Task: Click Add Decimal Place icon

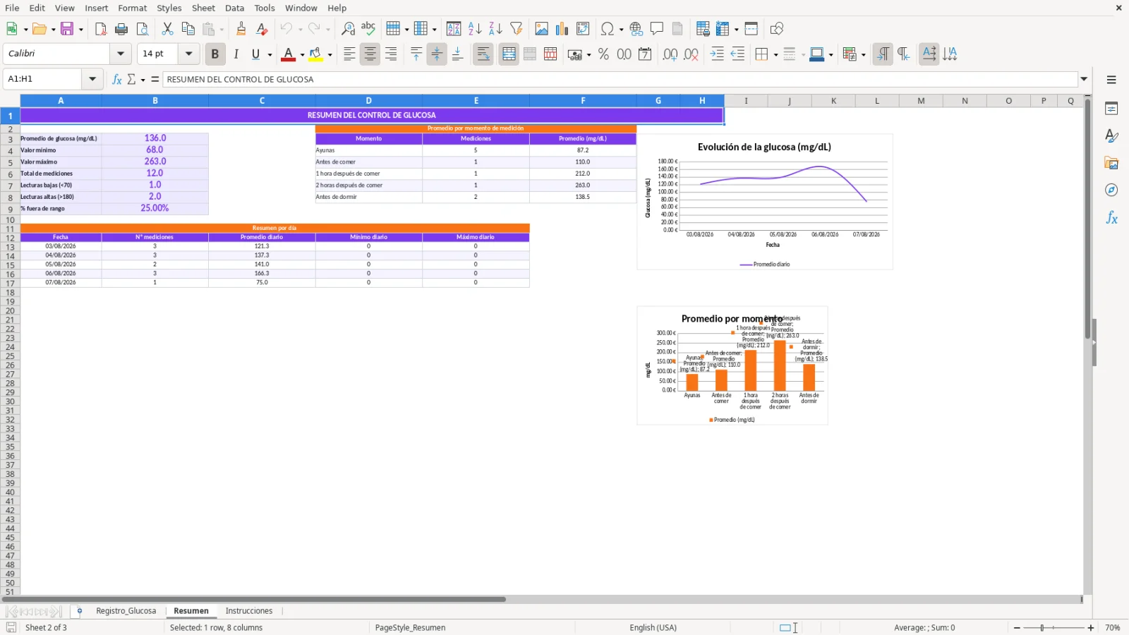Action: pyautogui.click(x=670, y=54)
